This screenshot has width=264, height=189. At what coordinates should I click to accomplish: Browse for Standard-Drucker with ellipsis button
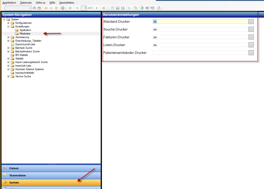[251, 21]
